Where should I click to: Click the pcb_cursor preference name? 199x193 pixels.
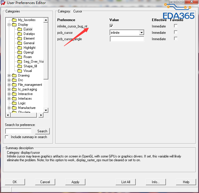click(x=65, y=33)
